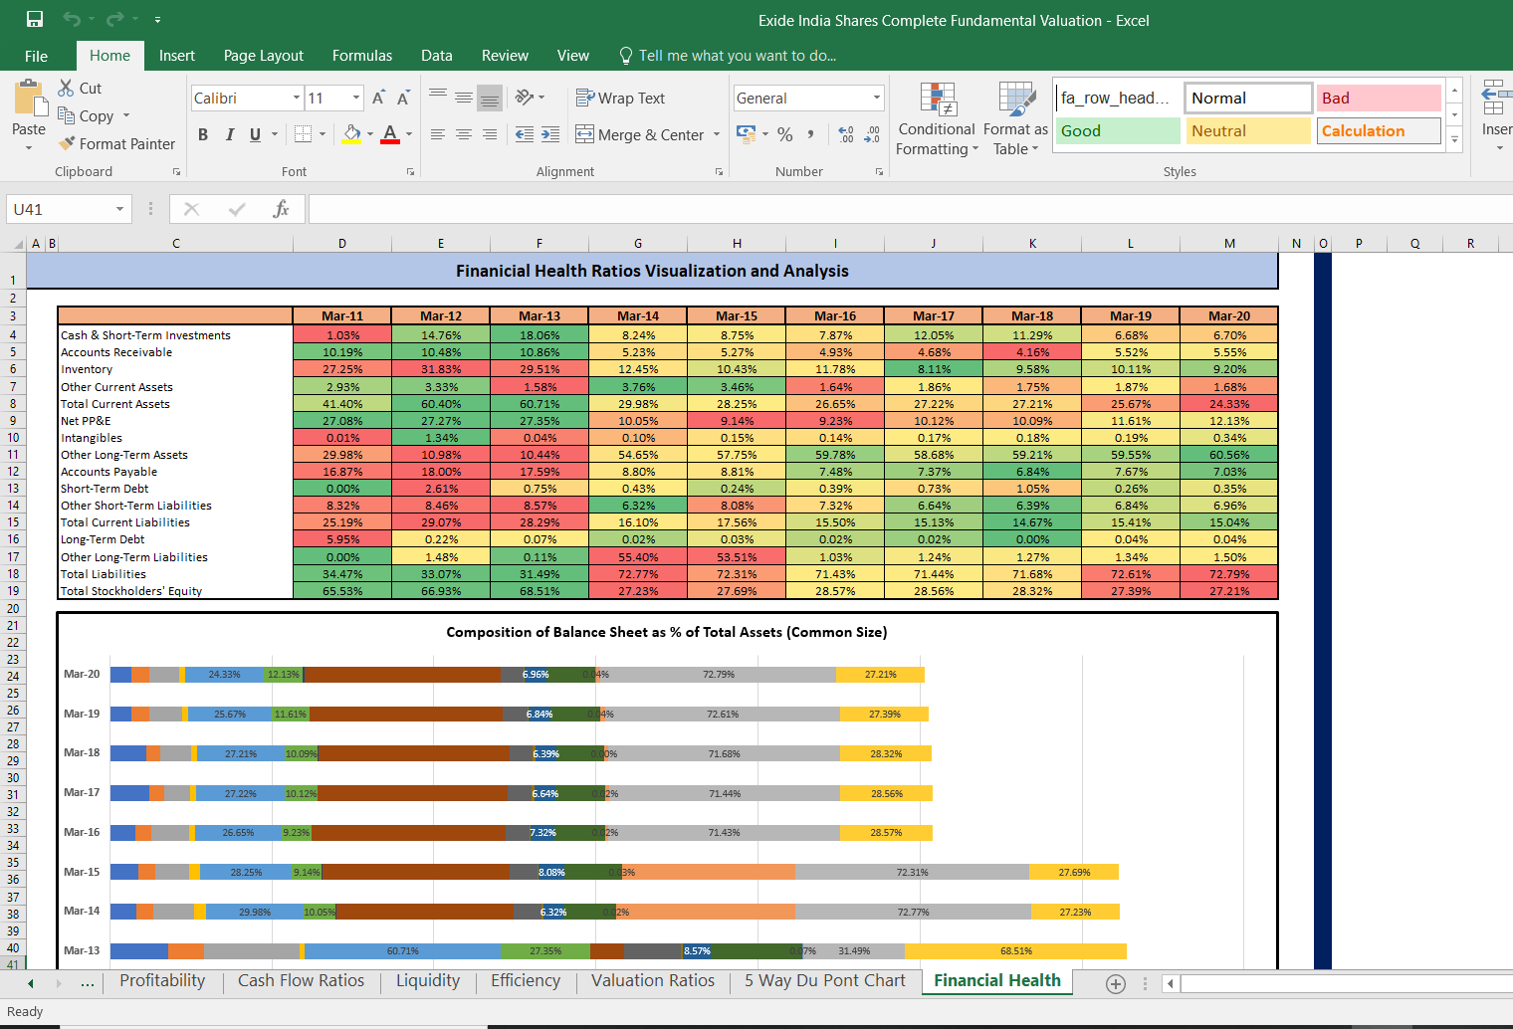Open the Formulas ribbon tab

pyautogui.click(x=362, y=56)
